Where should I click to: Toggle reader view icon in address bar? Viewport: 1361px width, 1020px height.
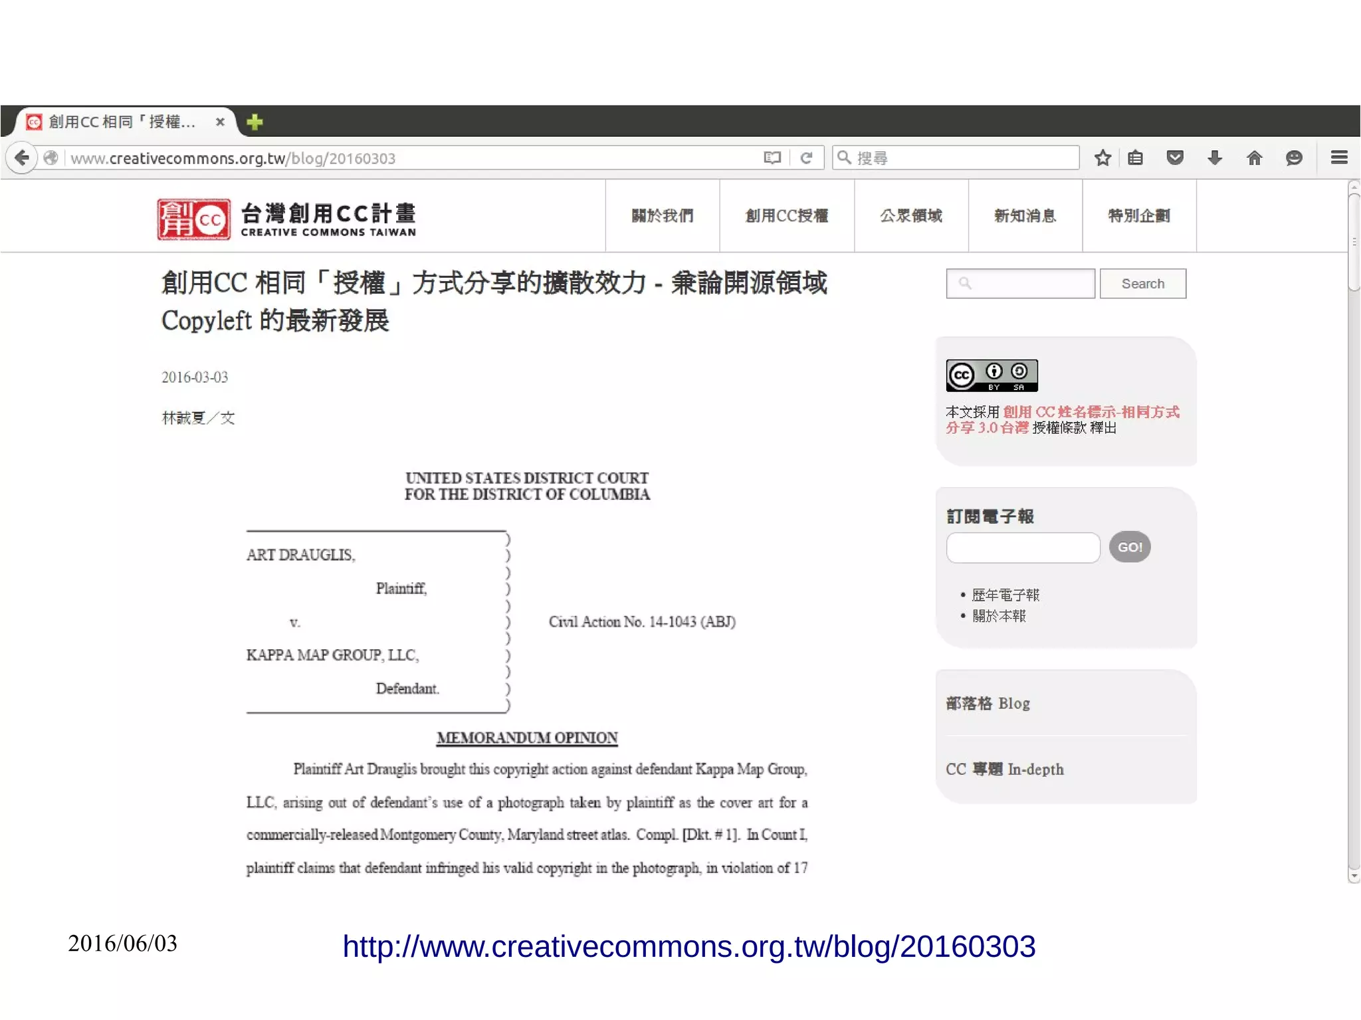click(772, 158)
